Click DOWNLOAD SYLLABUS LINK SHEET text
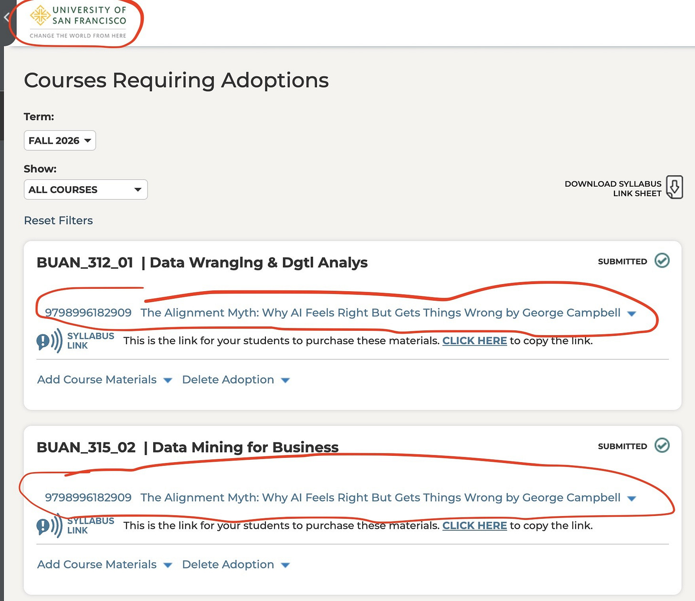Screen dimensions: 695x601 (613, 189)
